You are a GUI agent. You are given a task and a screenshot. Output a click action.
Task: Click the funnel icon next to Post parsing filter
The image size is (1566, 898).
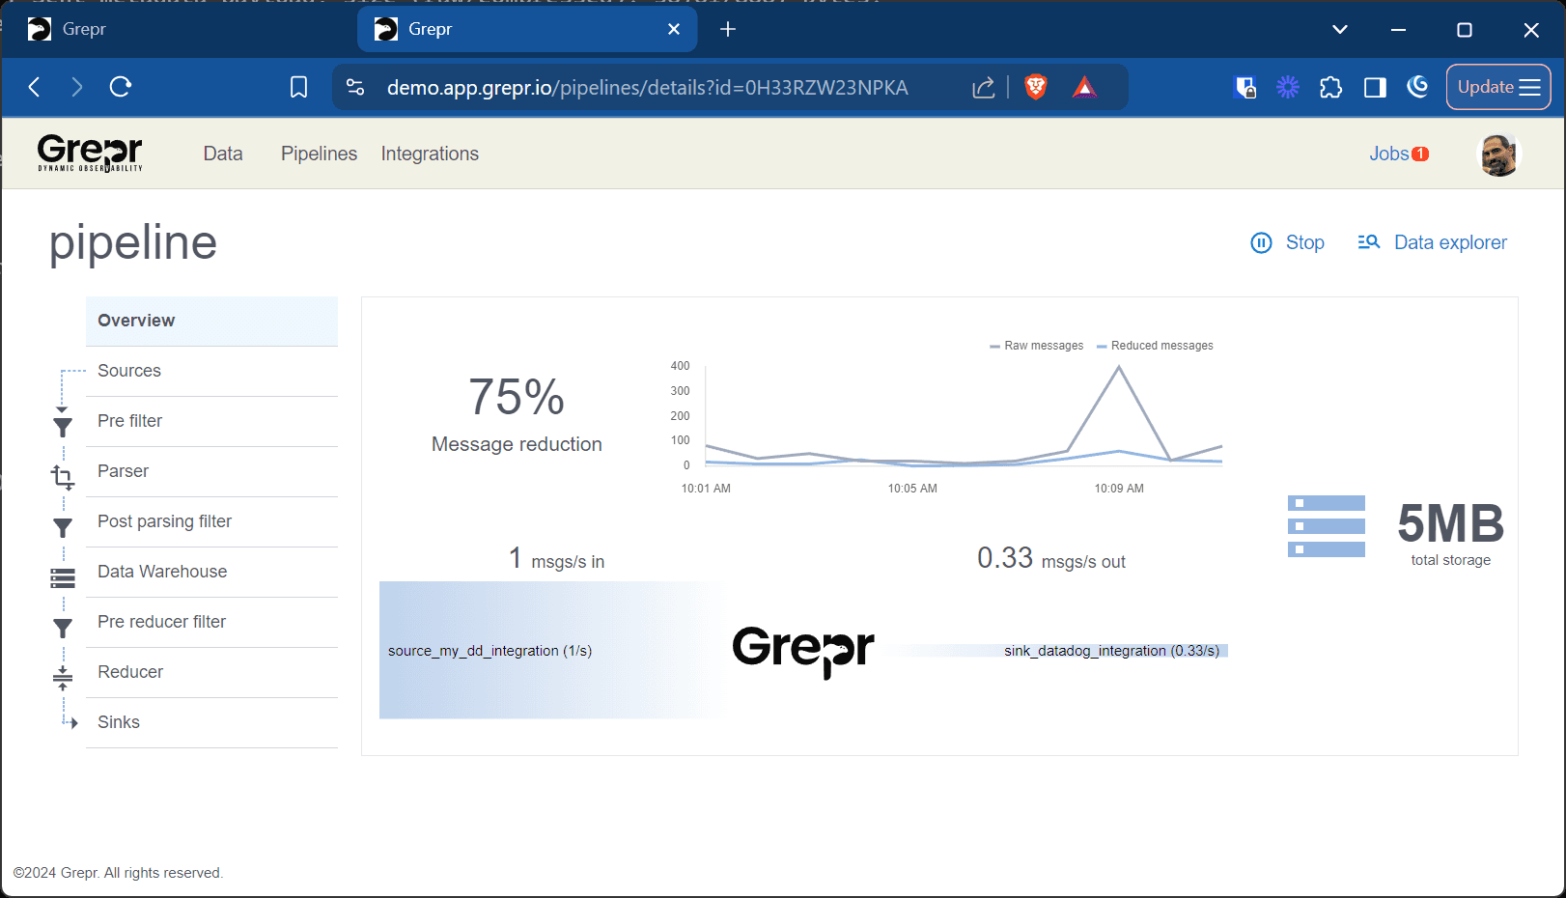point(63,527)
